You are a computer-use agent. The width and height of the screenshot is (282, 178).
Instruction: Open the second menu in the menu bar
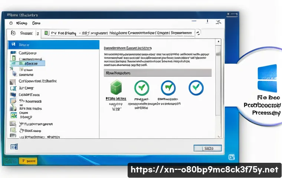pos(36,23)
